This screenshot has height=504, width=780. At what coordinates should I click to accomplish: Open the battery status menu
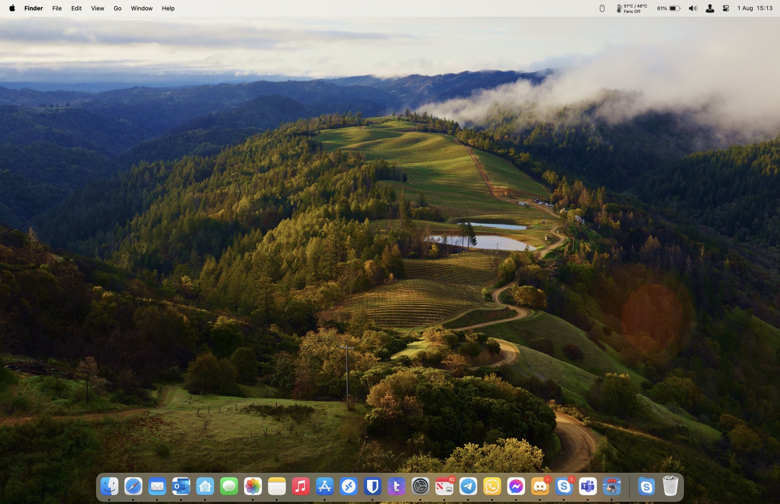[669, 8]
